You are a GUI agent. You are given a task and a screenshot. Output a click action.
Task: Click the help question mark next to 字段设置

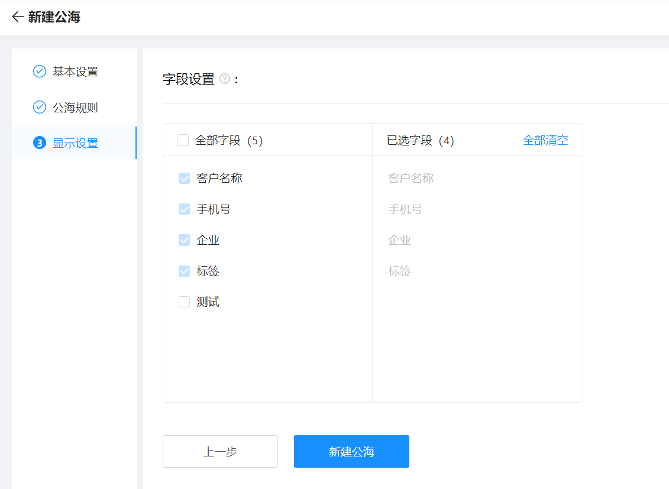(x=225, y=79)
